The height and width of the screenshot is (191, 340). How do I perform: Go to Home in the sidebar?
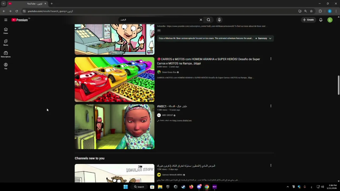pyautogui.click(x=6, y=31)
